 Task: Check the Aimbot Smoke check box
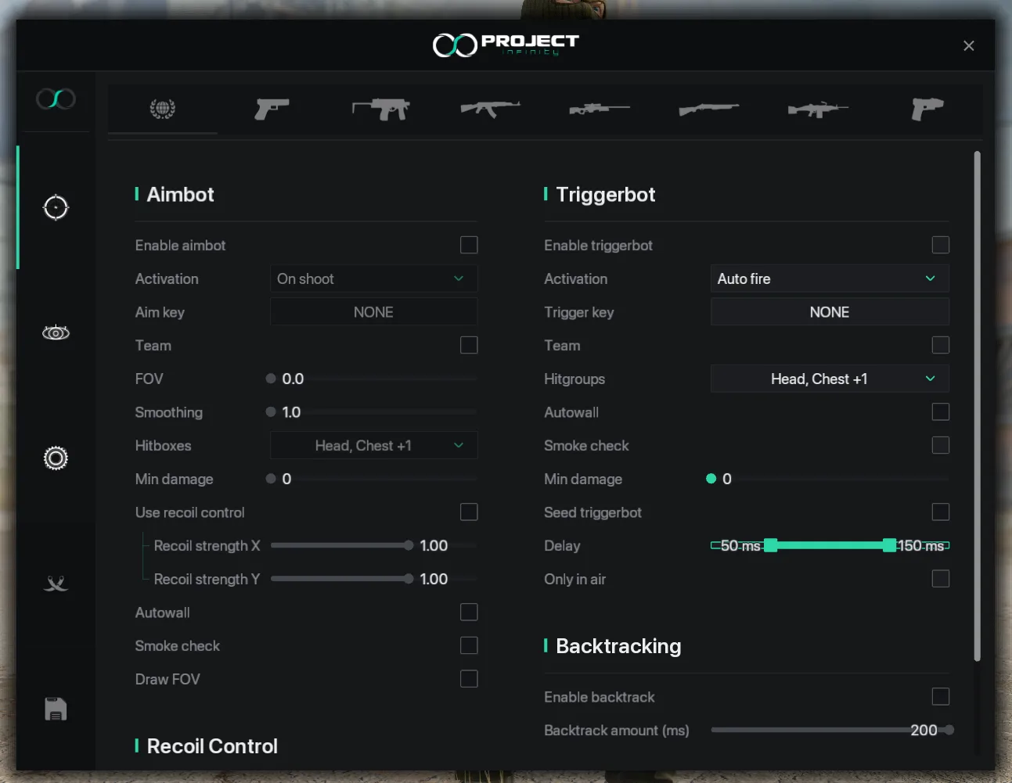(469, 645)
